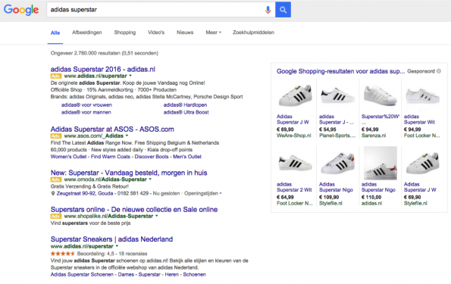Expand arrow next to www.asos.com/_Adidas URL
451x284 pixels.
point(127,136)
